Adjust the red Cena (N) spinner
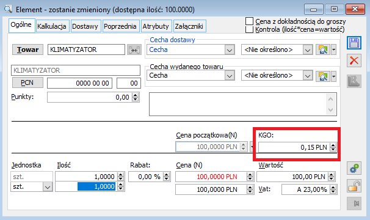Image resolution: width=370 pixels, height=220 pixels. pos(250,177)
